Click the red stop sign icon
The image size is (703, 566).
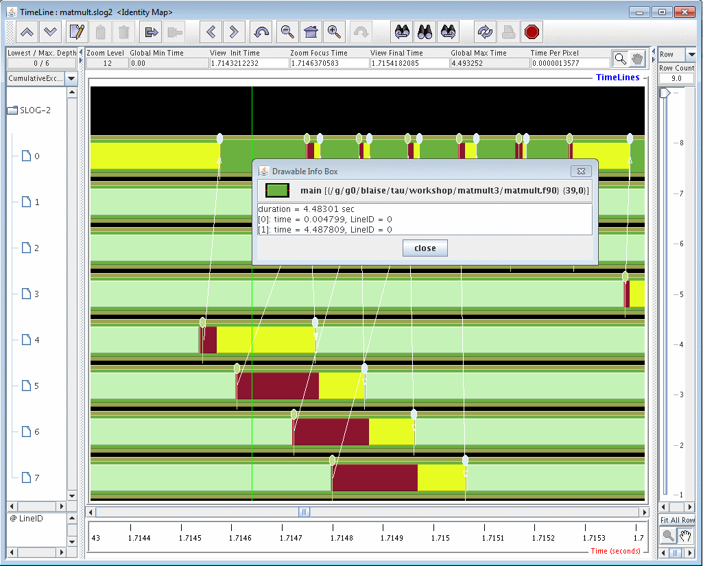532,32
